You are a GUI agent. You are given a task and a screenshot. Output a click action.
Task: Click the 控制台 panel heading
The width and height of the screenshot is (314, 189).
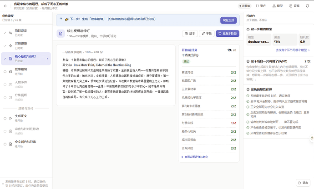(251, 16)
